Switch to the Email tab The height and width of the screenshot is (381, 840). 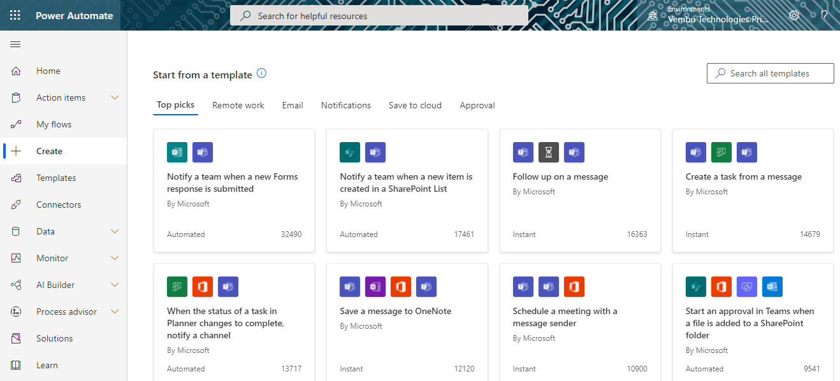pos(293,105)
